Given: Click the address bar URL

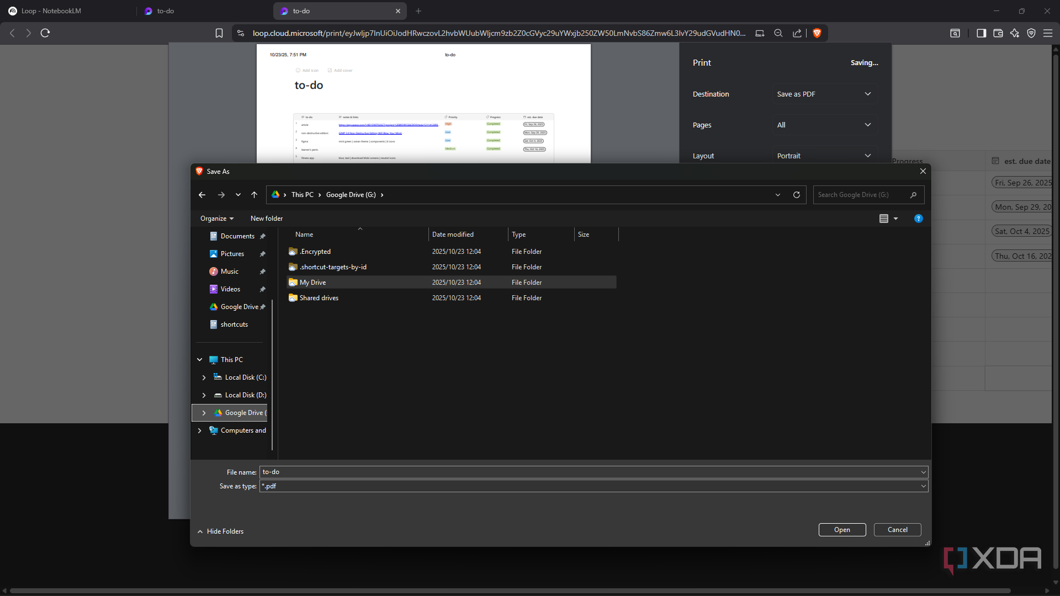Looking at the screenshot, I should [499, 33].
